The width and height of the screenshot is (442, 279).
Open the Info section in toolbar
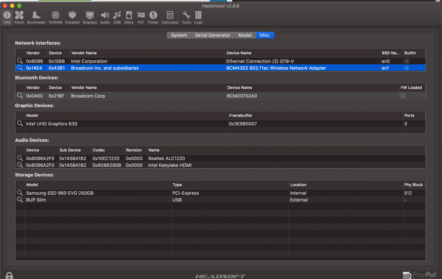click(7, 18)
